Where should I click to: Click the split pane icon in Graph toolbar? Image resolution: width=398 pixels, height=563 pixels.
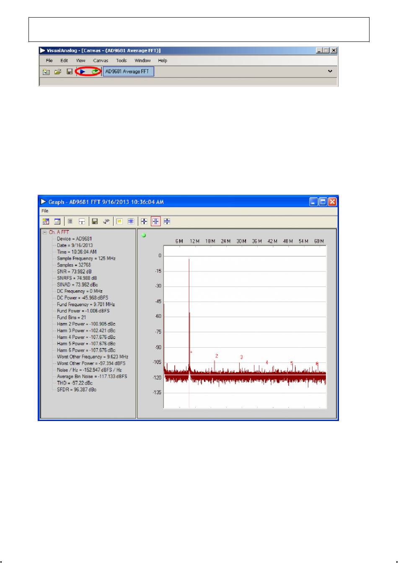[x=82, y=221]
